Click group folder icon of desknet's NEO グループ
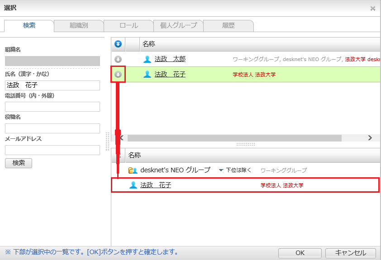Screen dimensions: 381x260 click(x=133, y=170)
